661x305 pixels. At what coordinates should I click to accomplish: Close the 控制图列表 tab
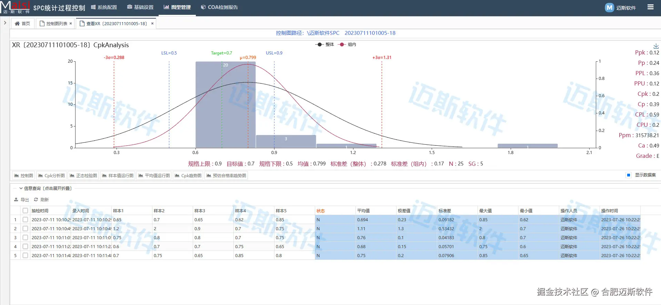click(71, 23)
